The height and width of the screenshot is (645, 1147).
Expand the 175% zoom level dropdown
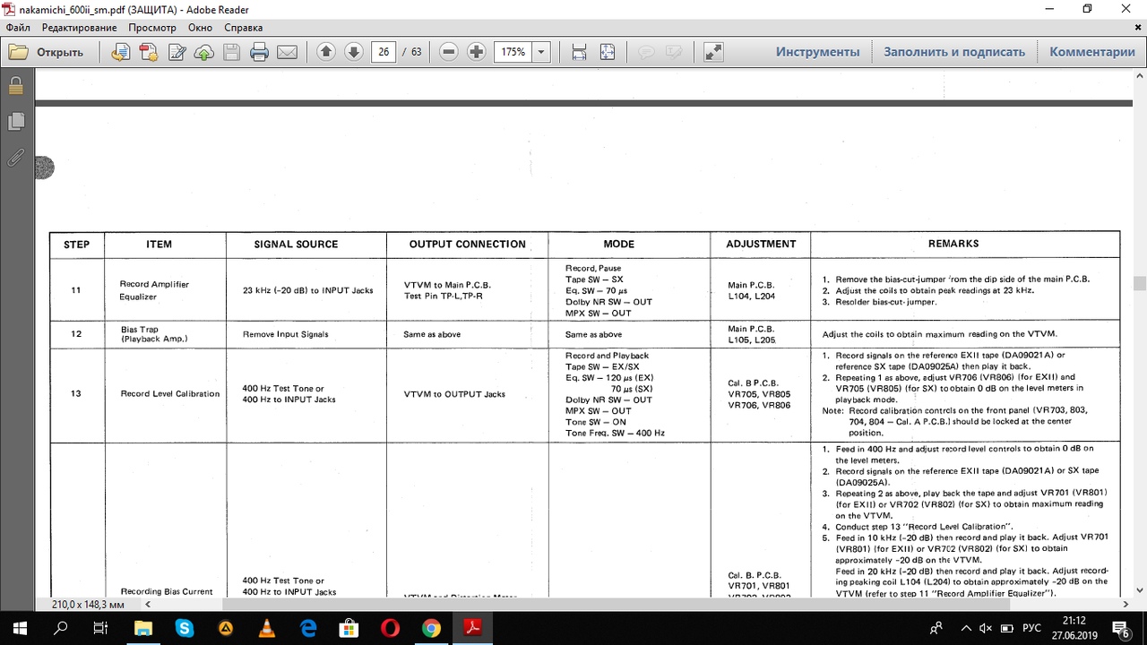tap(541, 52)
